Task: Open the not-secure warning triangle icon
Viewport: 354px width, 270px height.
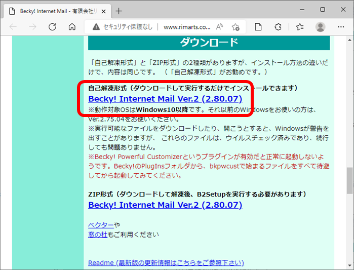Action: point(96,27)
